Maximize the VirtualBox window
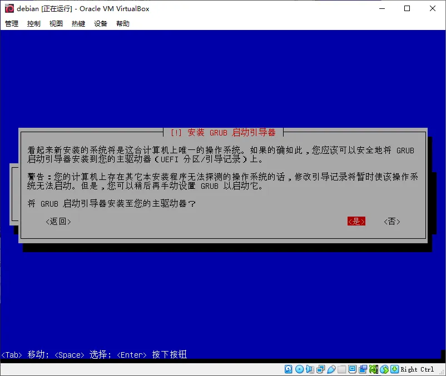 tap(407, 8)
